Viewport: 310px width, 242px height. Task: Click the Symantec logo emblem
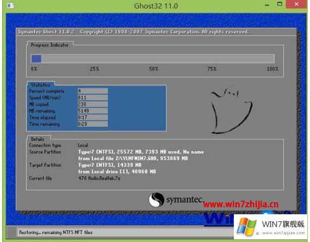156,200
